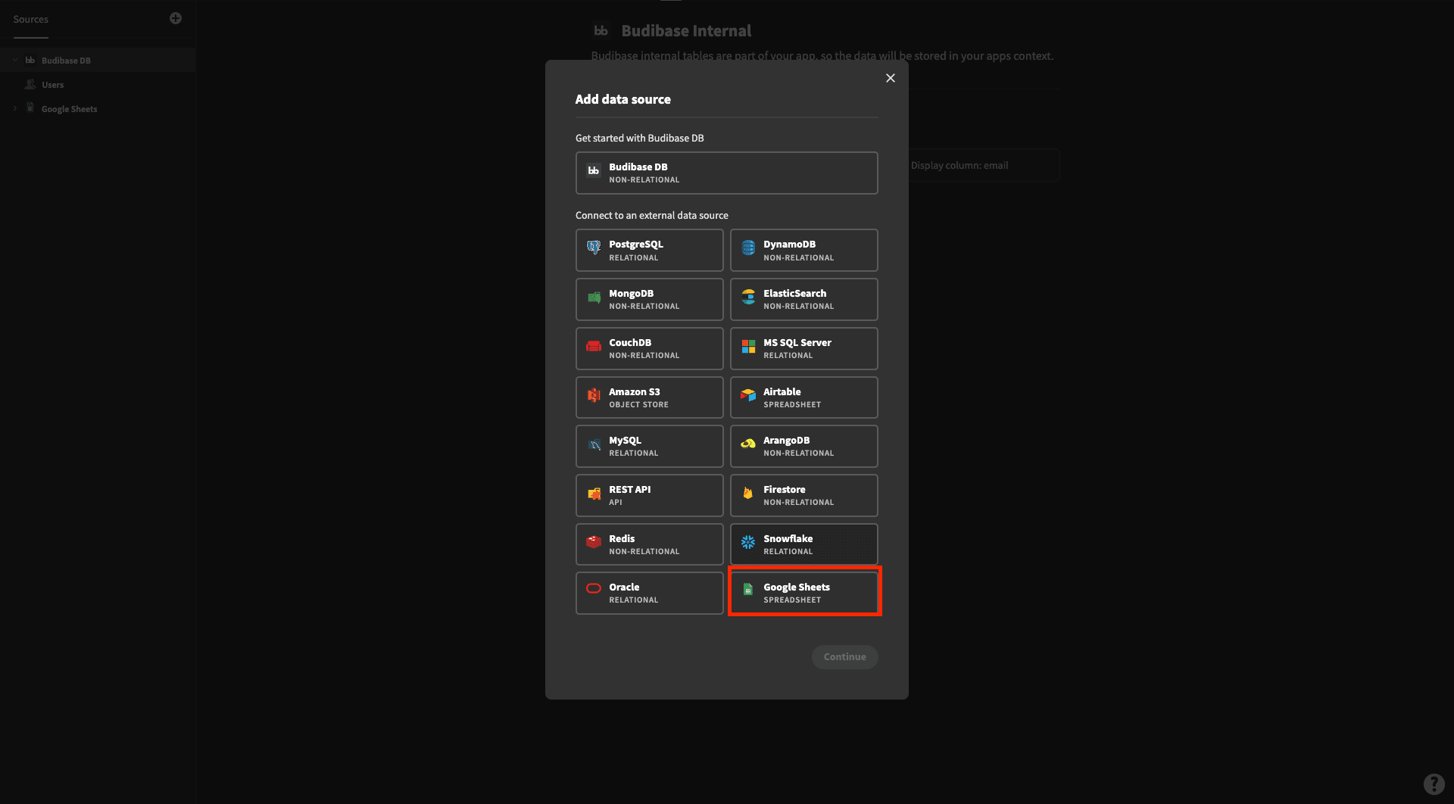This screenshot has height=804, width=1454.
Task: Click the DynamoDB database icon
Action: 748,248
